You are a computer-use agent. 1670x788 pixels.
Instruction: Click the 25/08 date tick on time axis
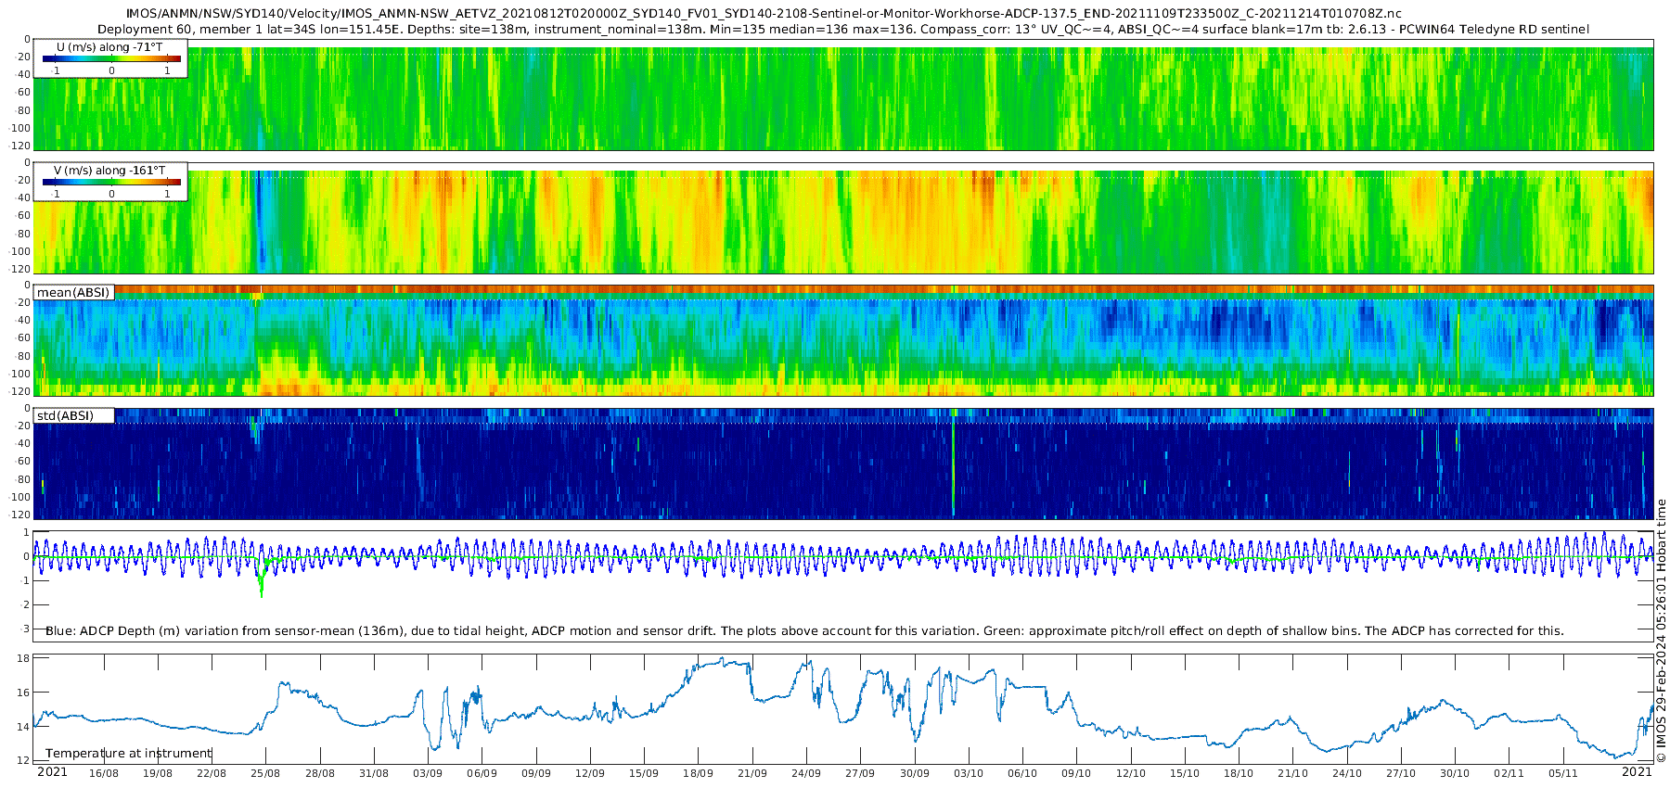pyautogui.click(x=265, y=773)
